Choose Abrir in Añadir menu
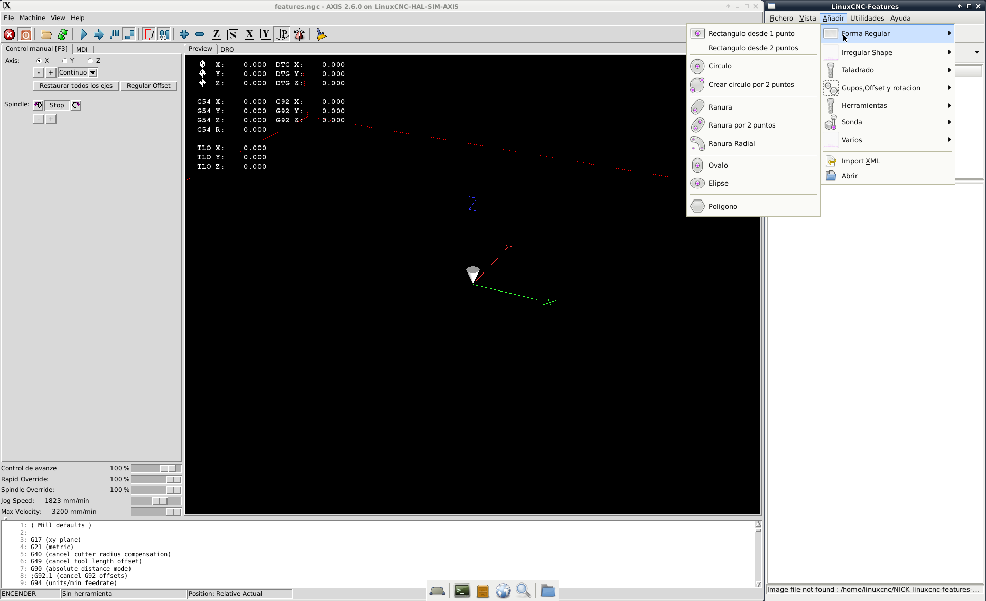This screenshot has height=601, width=986. coord(887,176)
